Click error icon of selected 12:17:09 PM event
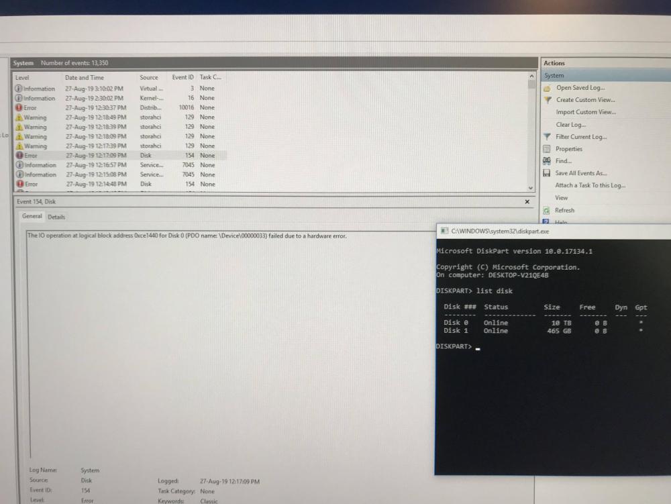Image resolution: width=671 pixels, height=504 pixels. [x=19, y=155]
